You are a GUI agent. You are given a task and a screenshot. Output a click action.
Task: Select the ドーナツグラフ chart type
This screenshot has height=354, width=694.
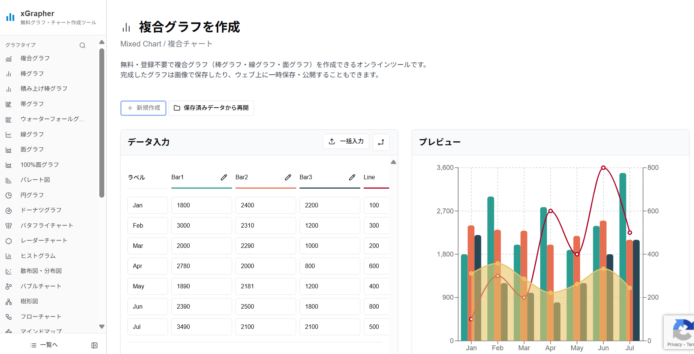pyautogui.click(x=41, y=210)
